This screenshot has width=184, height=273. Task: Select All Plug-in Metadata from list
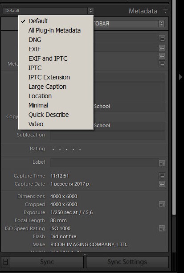point(54,30)
